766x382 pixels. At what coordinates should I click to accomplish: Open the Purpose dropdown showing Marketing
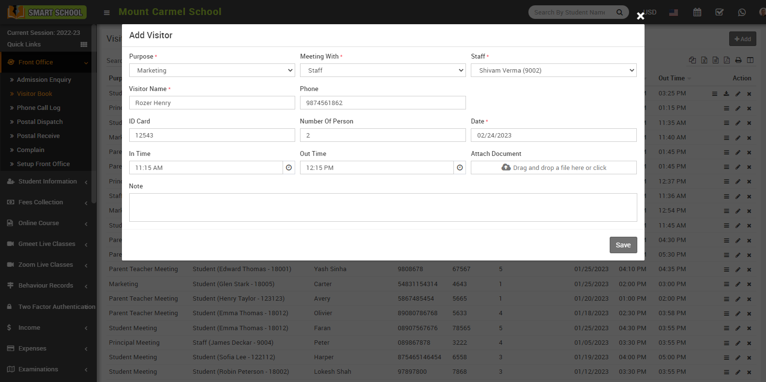click(212, 70)
